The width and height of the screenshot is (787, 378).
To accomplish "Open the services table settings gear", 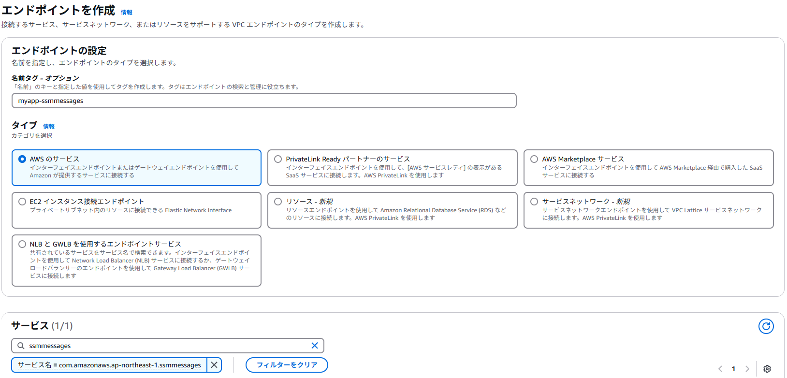I will click(x=767, y=369).
